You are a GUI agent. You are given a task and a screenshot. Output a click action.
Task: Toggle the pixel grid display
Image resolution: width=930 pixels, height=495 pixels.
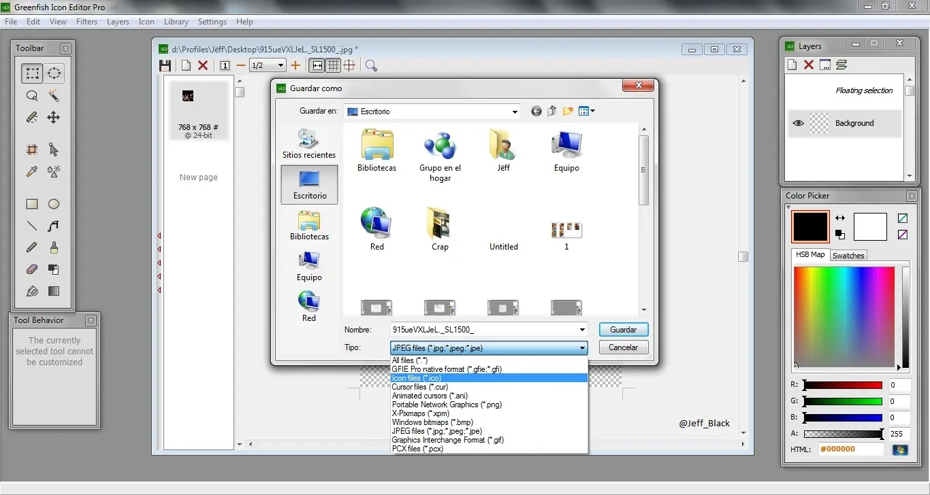pos(333,65)
